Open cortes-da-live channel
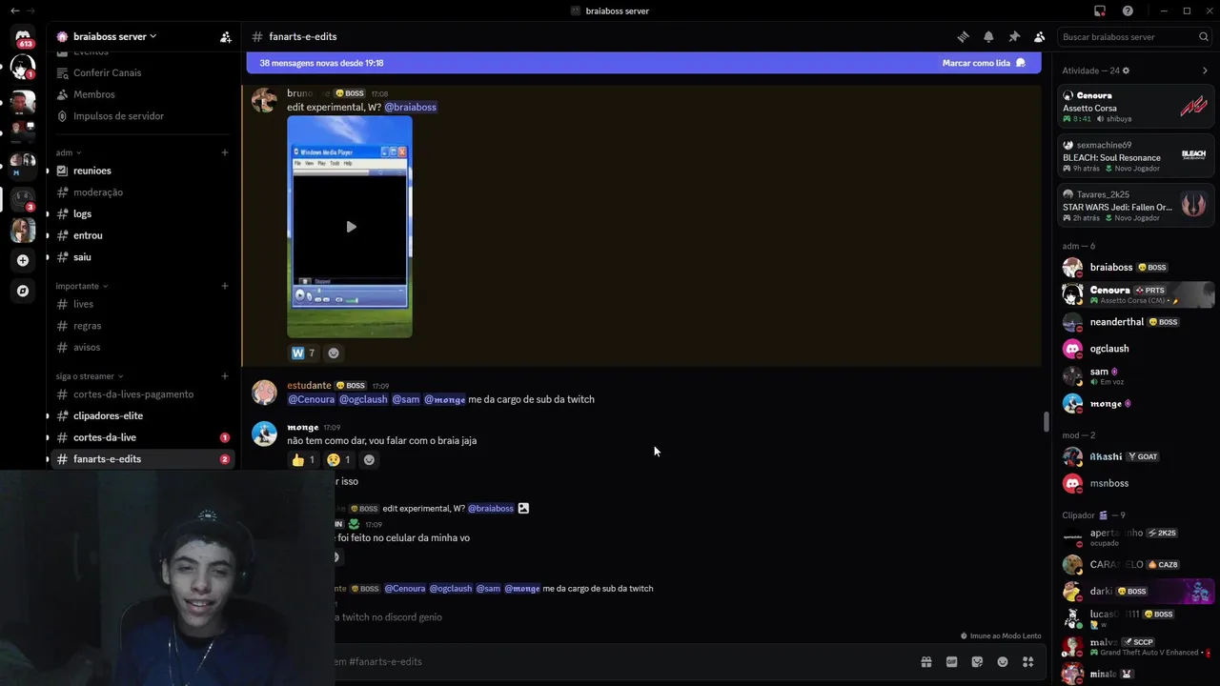 point(143,437)
